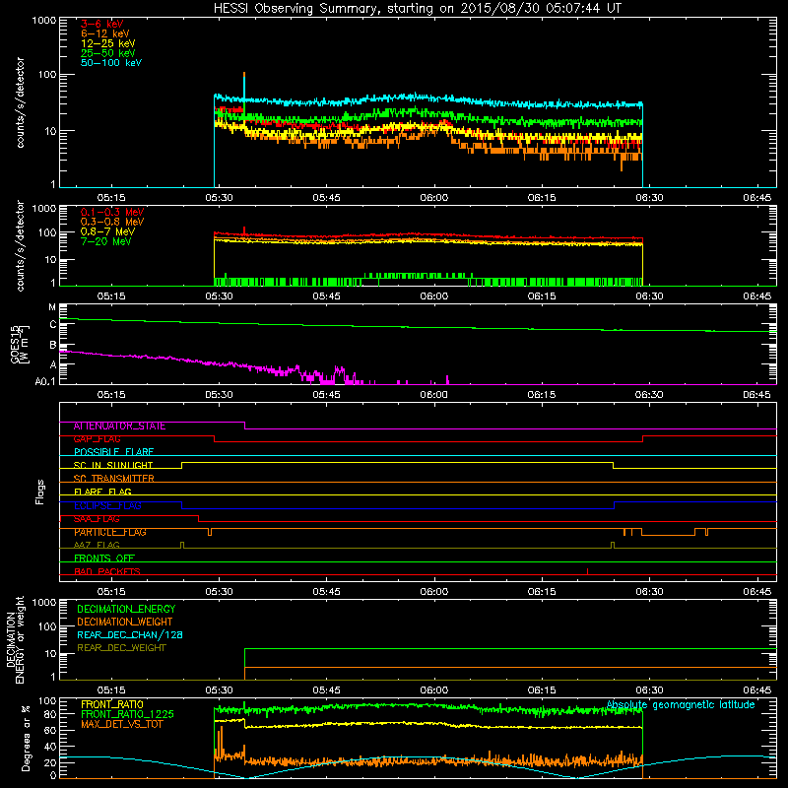Select the yellow FRONT_RATIO legend label

[112, 704]
